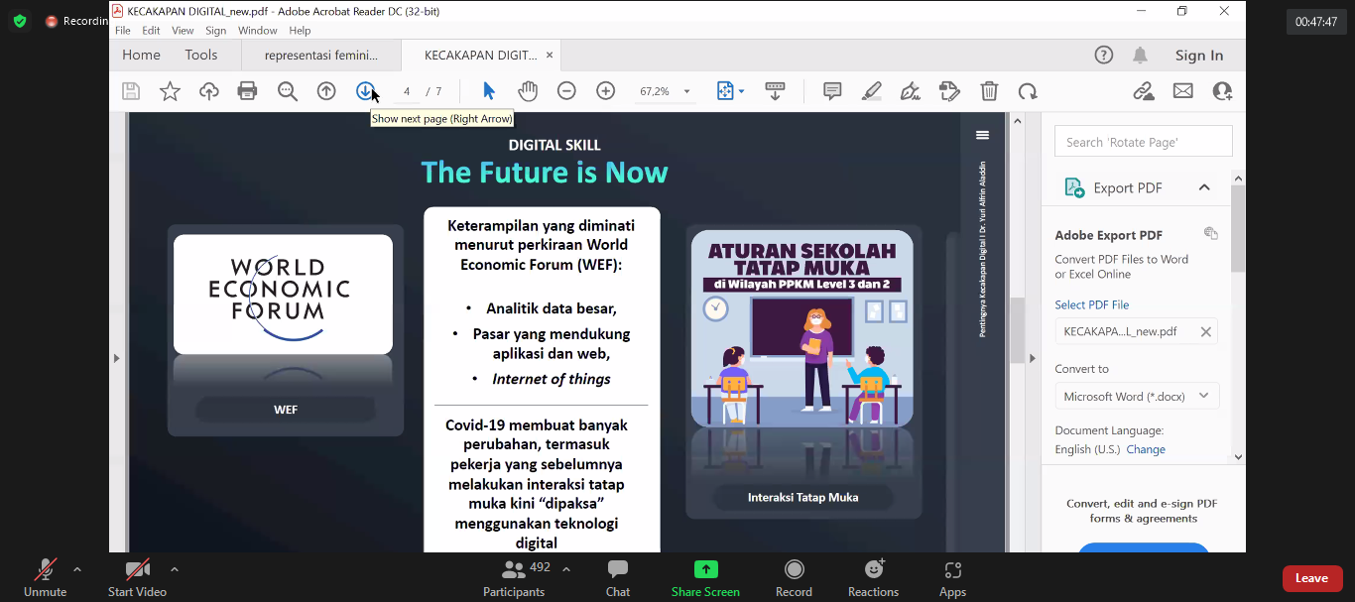Open the zoom percentage dropdown
This screenshot has height=602, width=1355.
686,91
